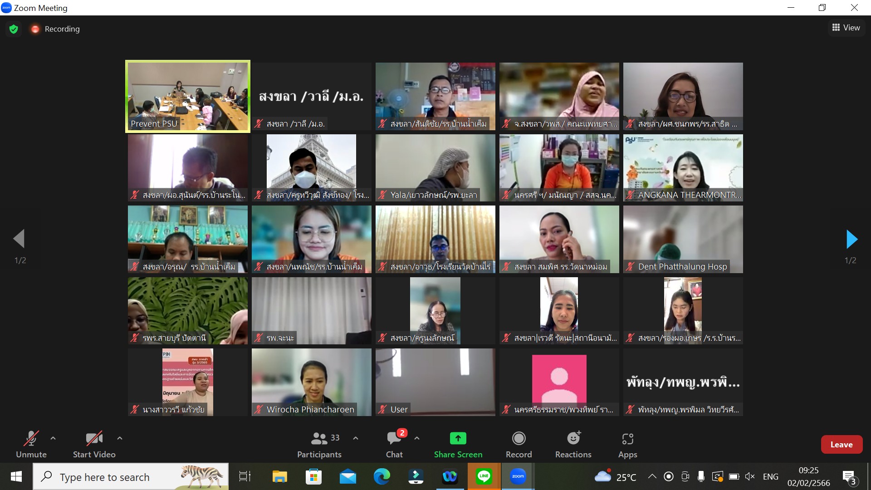Open the Chat panel icon
The height and width of the screenshot is (490, 871).
pos(394,438)
